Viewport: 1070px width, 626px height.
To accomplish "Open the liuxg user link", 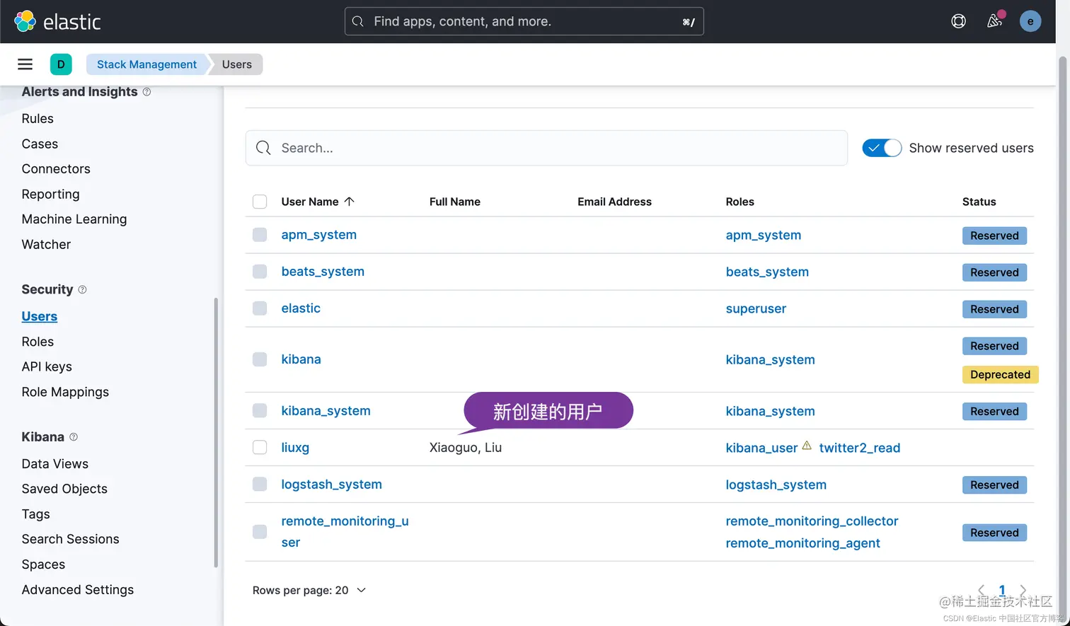I will click(295, 448).
